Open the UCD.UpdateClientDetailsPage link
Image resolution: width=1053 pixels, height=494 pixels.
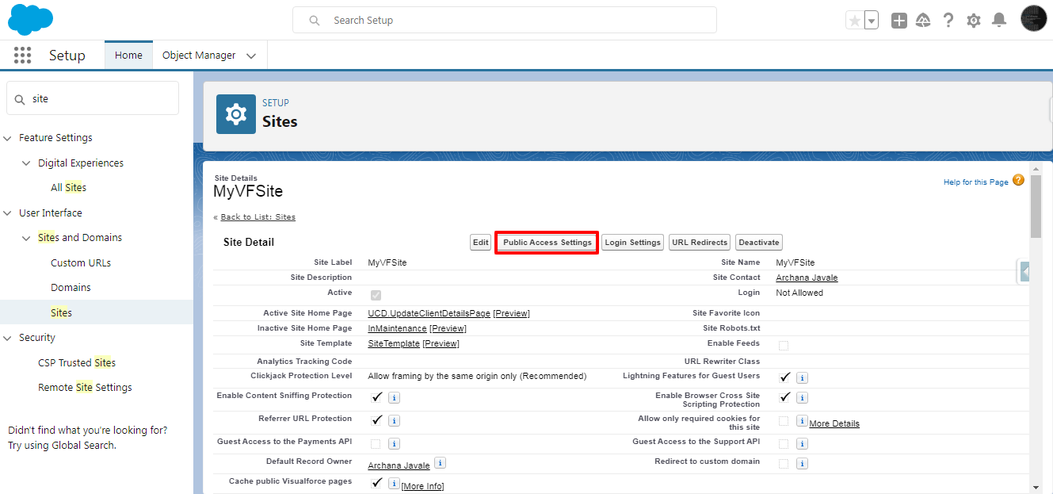click(x=429, y=313)
